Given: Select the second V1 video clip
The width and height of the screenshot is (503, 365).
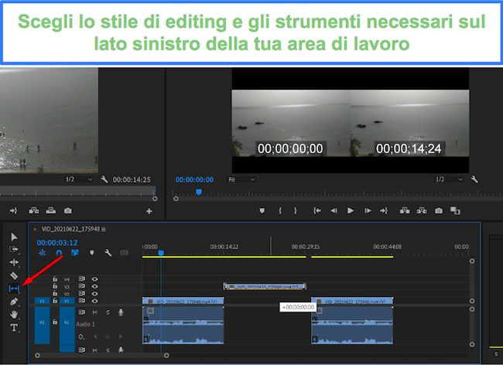Looking at the screenshot, I should point(352,302).
